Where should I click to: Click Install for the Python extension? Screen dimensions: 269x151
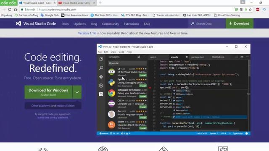coord(143,86)
